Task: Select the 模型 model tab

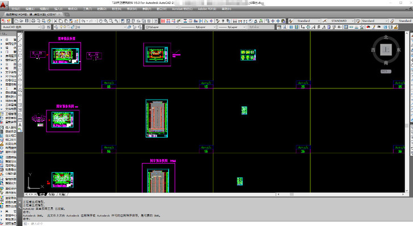Action: coord(42,194)
